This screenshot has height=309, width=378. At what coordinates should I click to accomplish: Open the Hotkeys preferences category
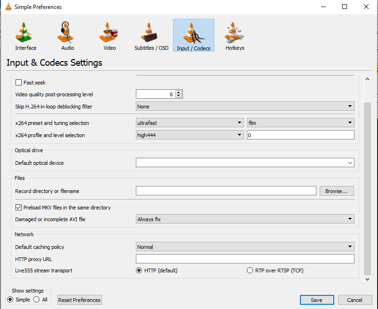pyautogui.click(x=235, y=36)
